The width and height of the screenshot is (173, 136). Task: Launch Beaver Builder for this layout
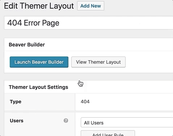tap(39, 62)
